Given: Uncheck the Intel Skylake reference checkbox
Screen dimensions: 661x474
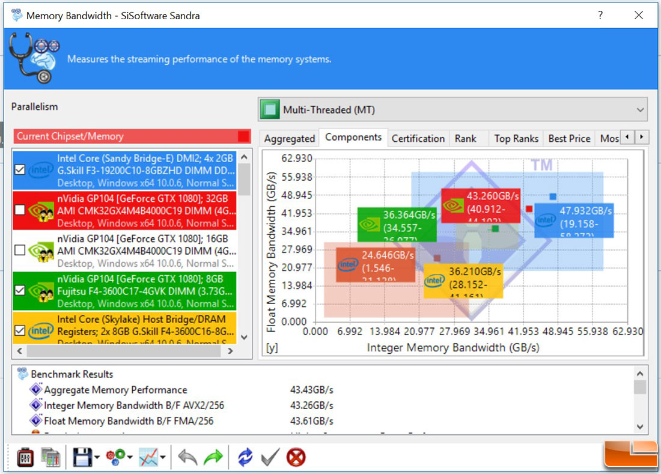Looking at the screenshot, I should (20, 331).
